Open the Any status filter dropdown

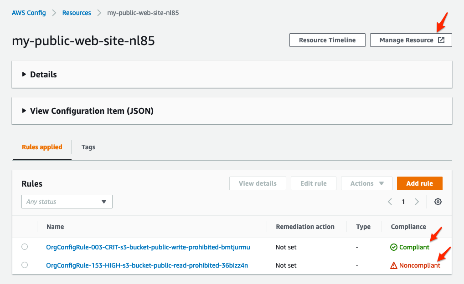[67, 202]
